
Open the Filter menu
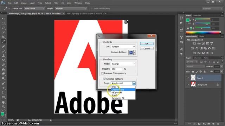[56, 3]
